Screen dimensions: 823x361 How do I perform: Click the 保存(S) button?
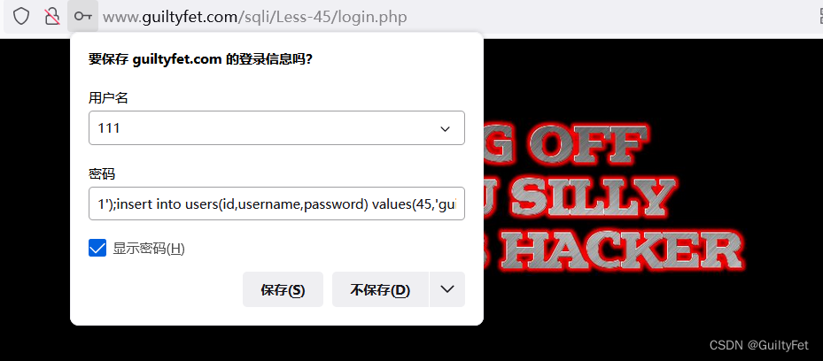click(283, 289)
